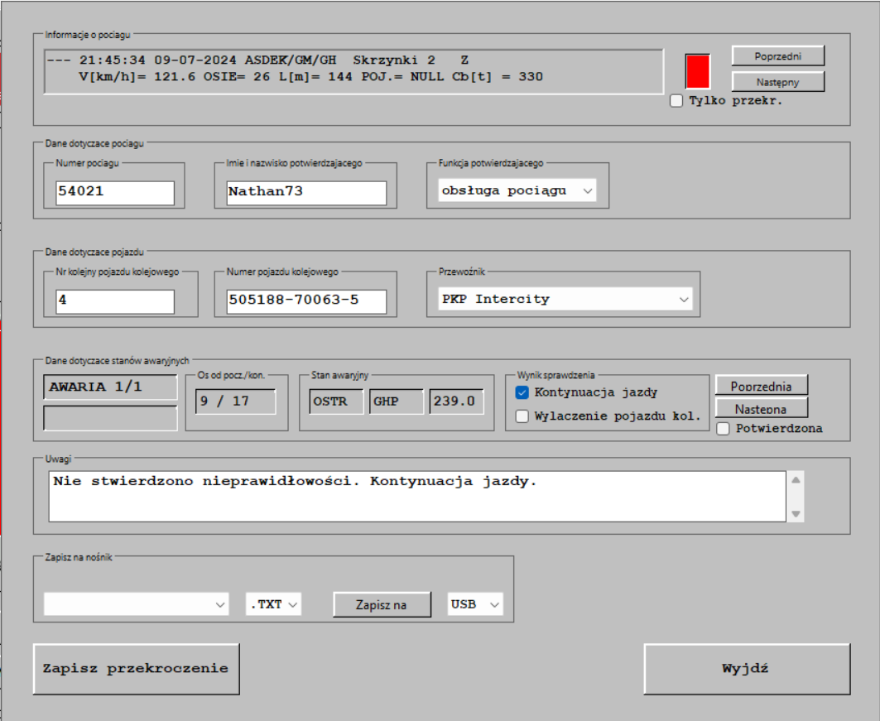The image size is (880, 721).
Task: Click the Numer pociagu field
Action: 115,192
